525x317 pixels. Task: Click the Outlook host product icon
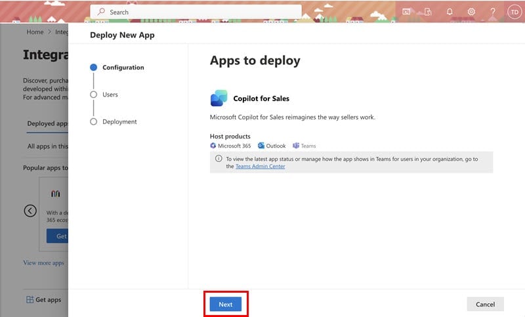click(261, 146)
